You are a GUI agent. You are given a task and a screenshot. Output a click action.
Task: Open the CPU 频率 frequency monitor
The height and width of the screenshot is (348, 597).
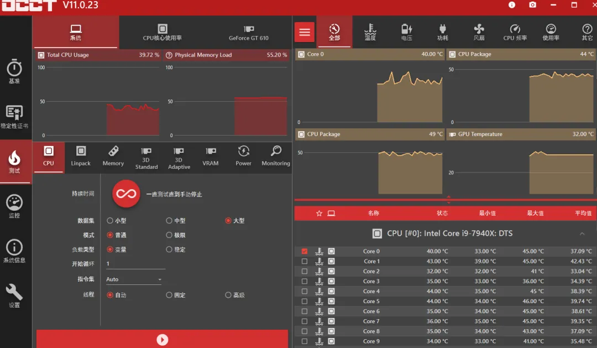(514, 32)
